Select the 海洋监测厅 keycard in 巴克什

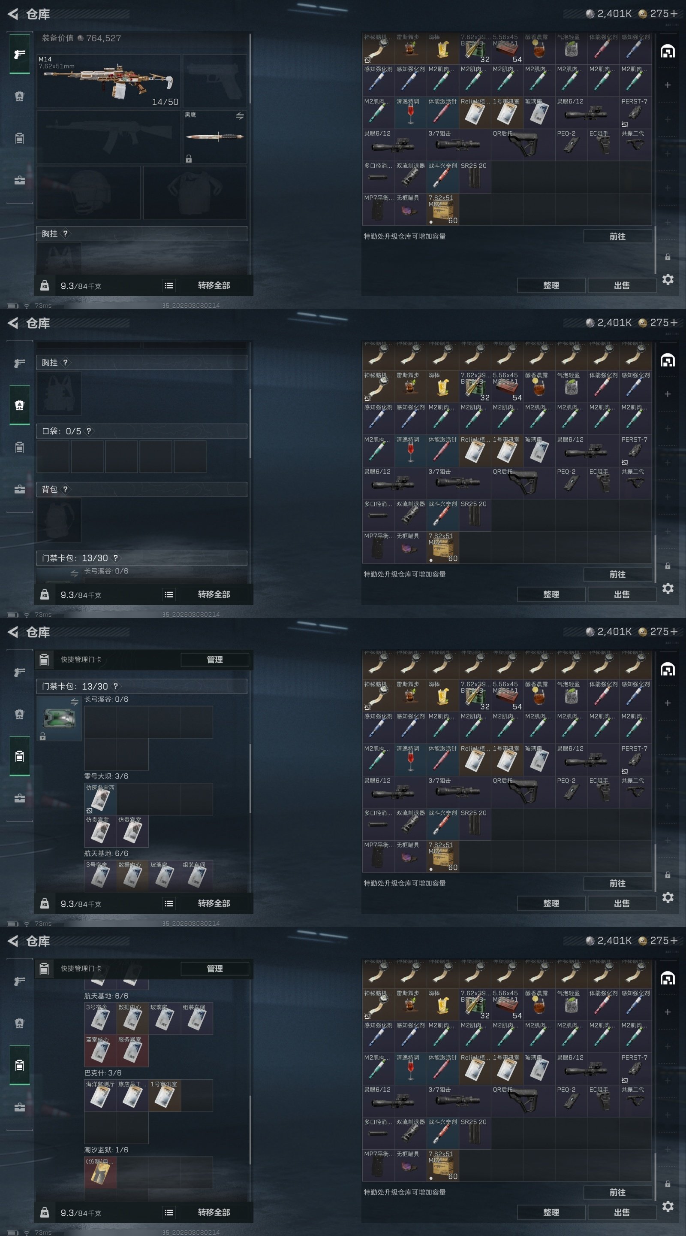pos(100,1095)
